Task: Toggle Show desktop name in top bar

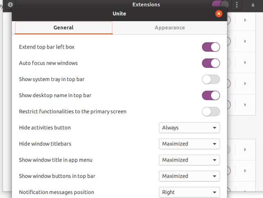Action: click(x=211, y=95)
